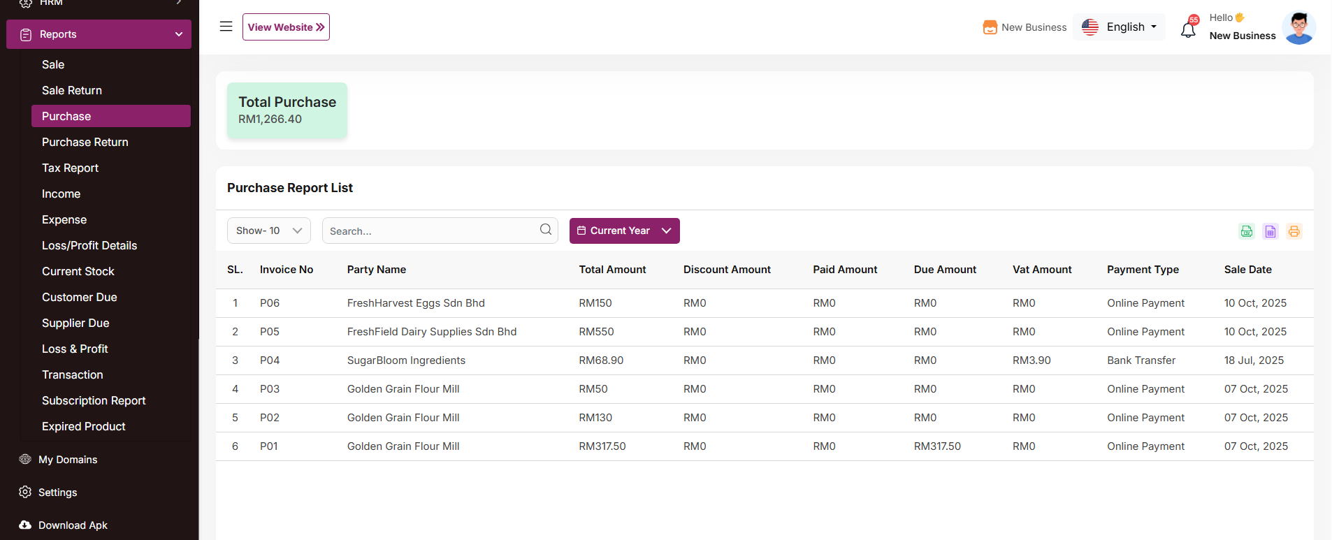Open the Show- 10 rows dropdown
The image size is (1332, 540).
(268, 231)
